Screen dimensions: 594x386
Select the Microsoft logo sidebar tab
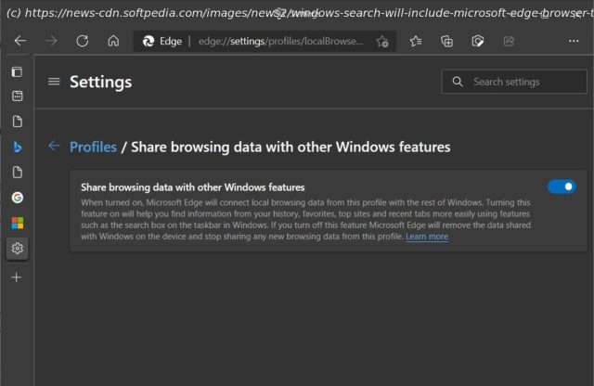(x=17, y=223)
